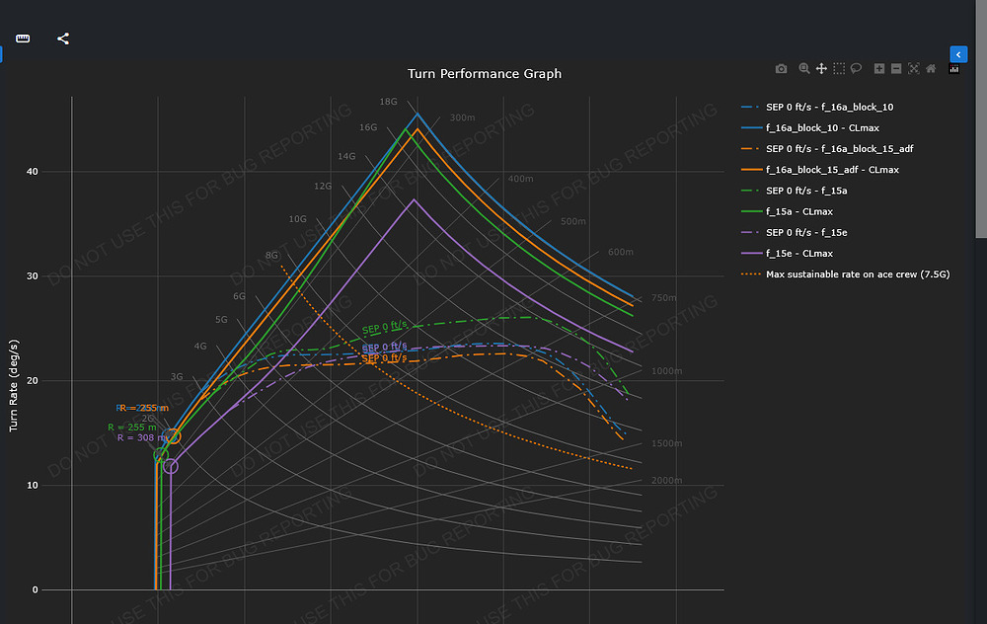This screenshot has height=624, width=987.
Task: Hide the f_15a - CLmax legend trace
Action: tap(787, 211)
